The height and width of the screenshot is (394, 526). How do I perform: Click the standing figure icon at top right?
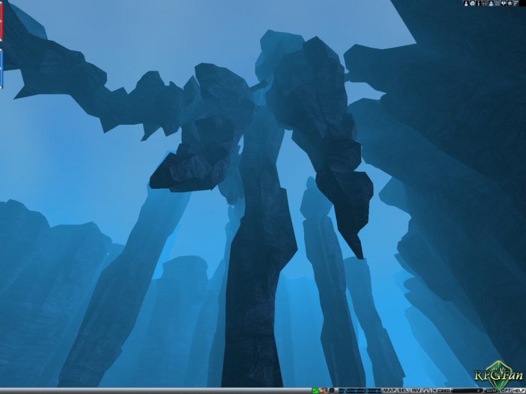466,3
